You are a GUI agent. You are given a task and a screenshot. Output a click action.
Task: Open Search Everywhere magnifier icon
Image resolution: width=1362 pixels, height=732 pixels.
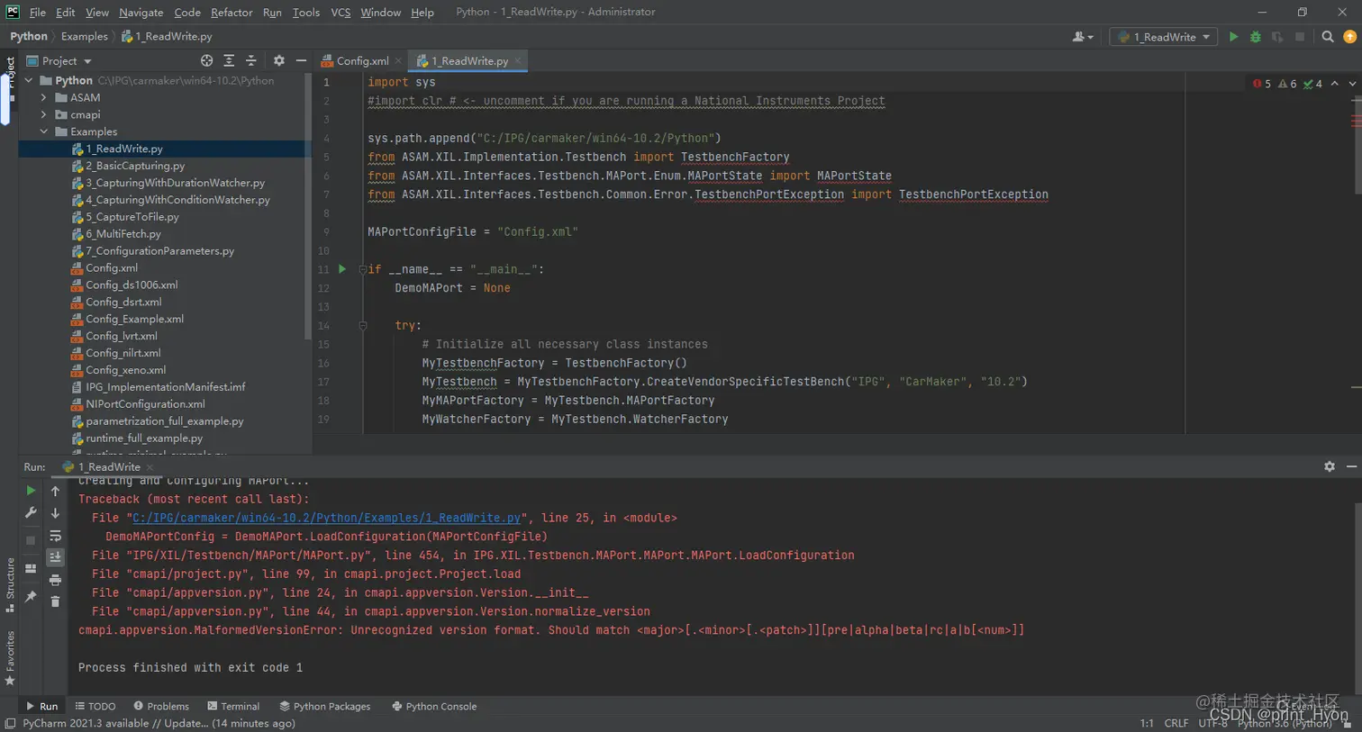coord(1327,37)
